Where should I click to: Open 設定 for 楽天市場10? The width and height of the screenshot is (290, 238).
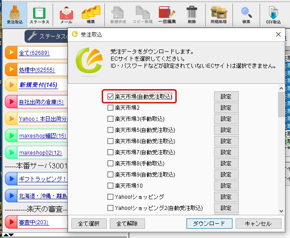pyautogui.click(x=226, y=185)
